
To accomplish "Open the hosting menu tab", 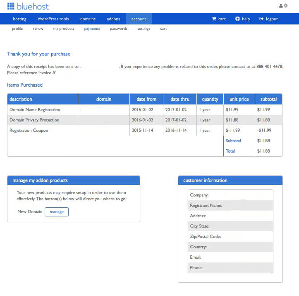I will pos(19,19).
